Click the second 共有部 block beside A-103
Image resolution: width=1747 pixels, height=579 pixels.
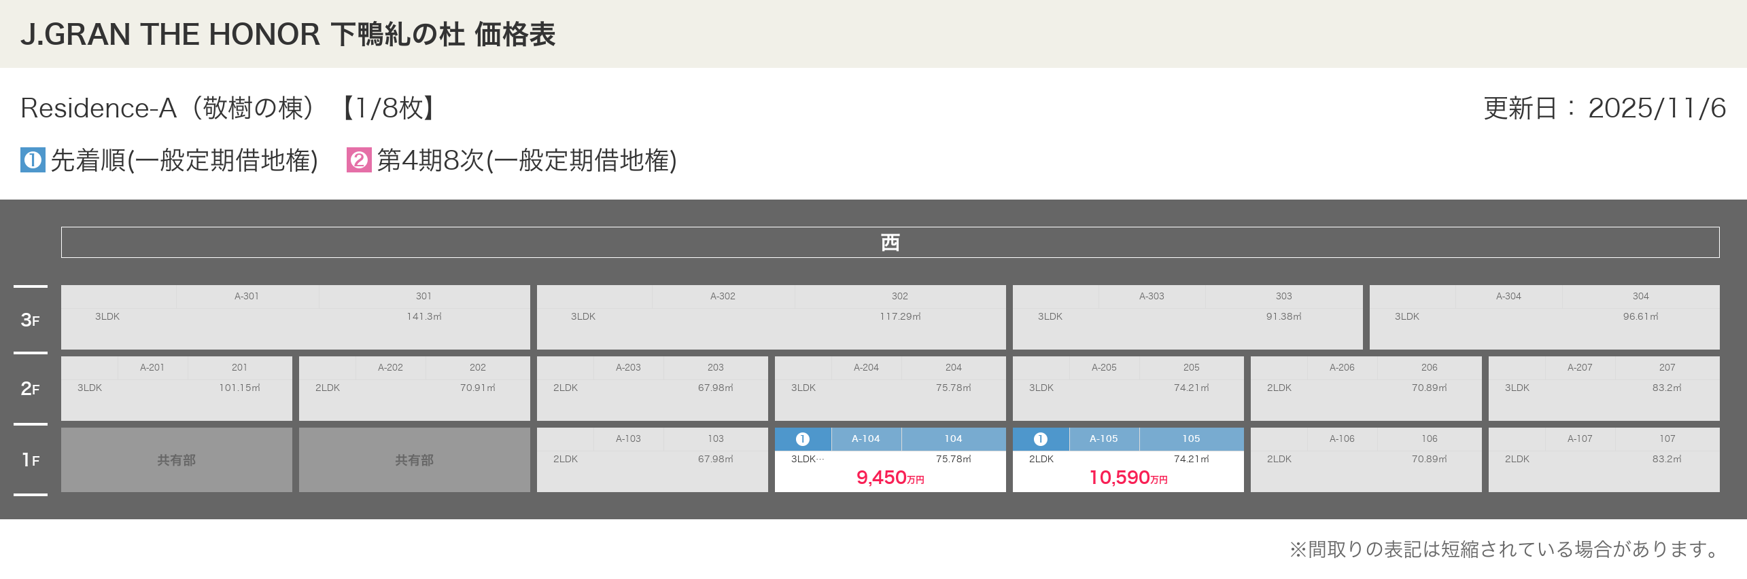point(414,460)
